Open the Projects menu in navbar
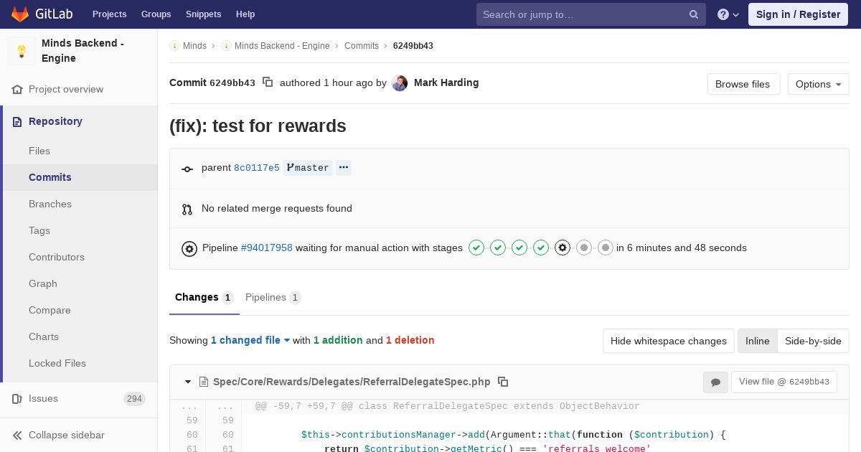Image resolution: width=861 pixels, height=452 pixels. 109,14
